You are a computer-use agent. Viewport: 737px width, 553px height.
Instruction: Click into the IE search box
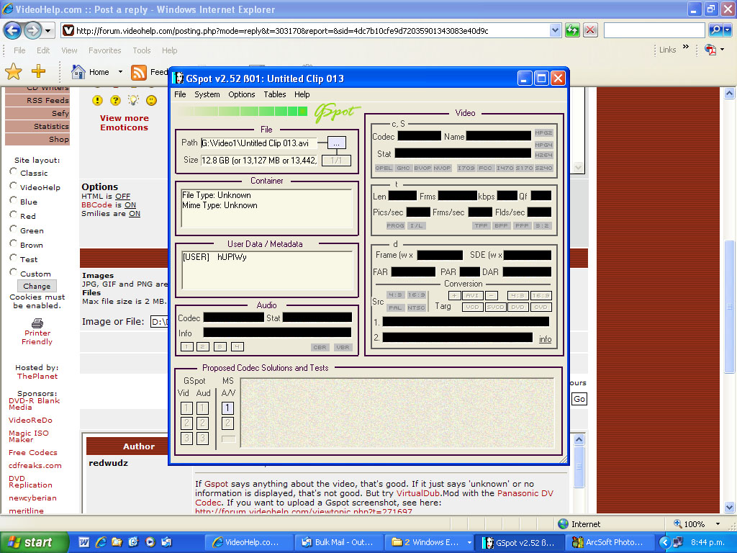(655, 30)
